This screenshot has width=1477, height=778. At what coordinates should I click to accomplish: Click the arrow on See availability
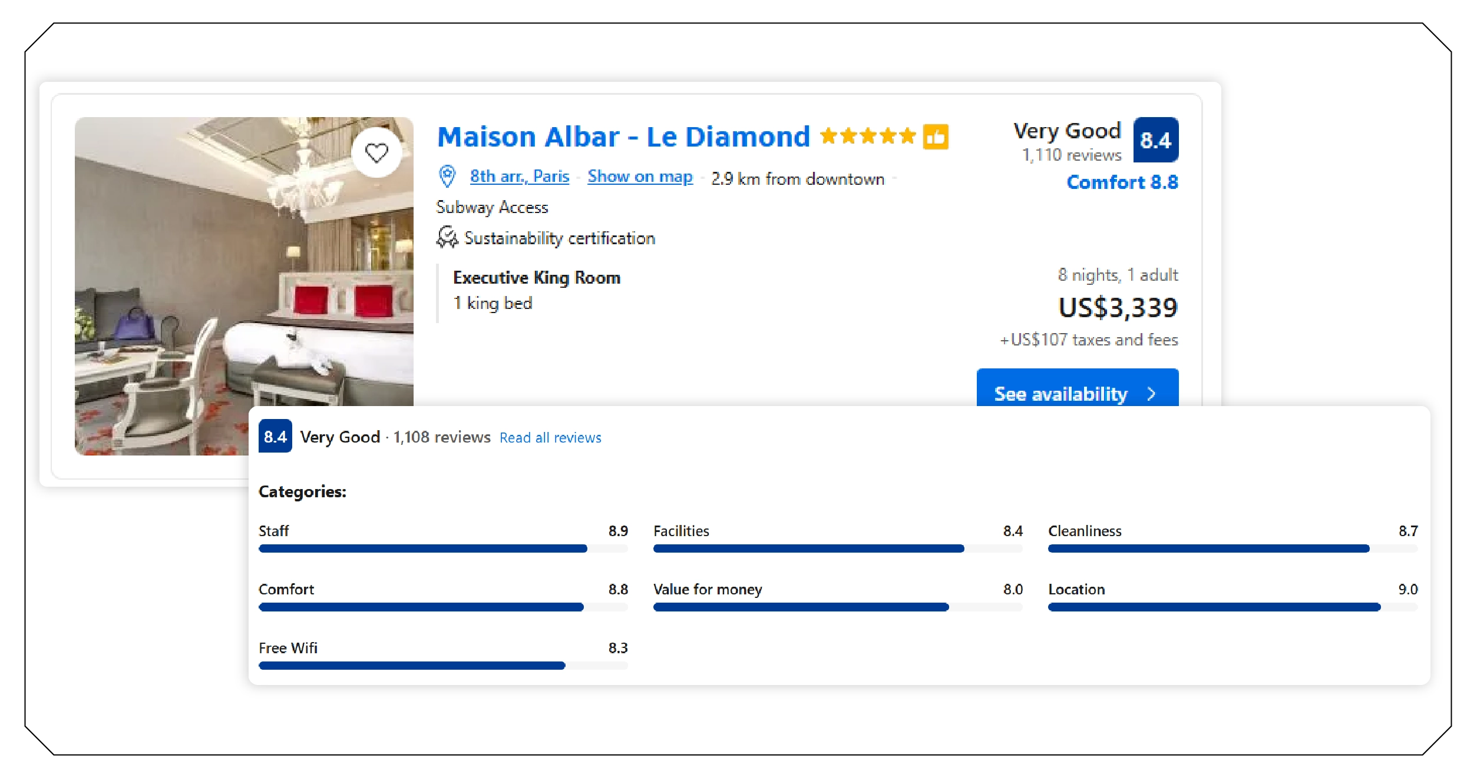pos(1151,394)
